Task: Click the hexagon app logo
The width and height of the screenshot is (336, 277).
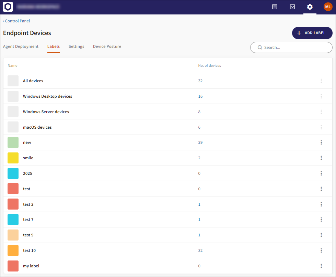Action: click(x=8, y=7)
